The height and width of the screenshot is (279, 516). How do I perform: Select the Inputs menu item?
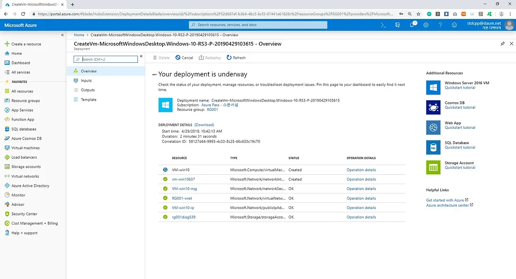tap(106, 81)
